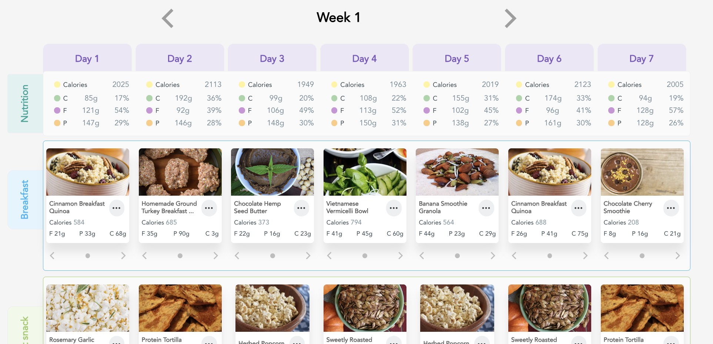The image size is (713, 344).
Task: Open options for Chocolate Cherry Smoothie
Action: 671,208
